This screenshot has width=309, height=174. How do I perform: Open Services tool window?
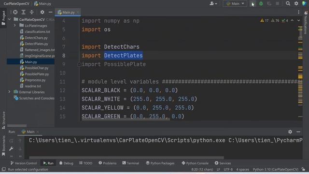click(x=223, y=163)
